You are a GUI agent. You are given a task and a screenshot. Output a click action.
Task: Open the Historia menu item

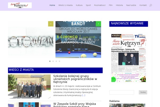pos(119,5)
